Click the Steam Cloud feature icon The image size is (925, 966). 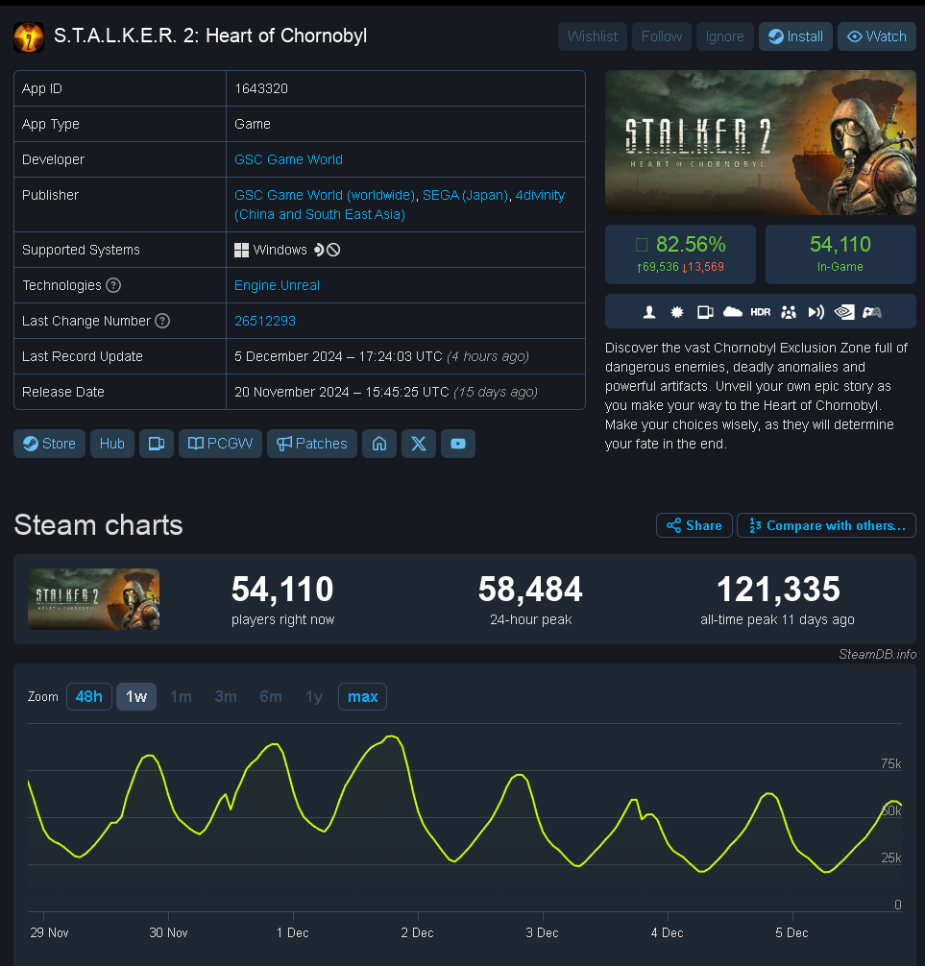733,311
